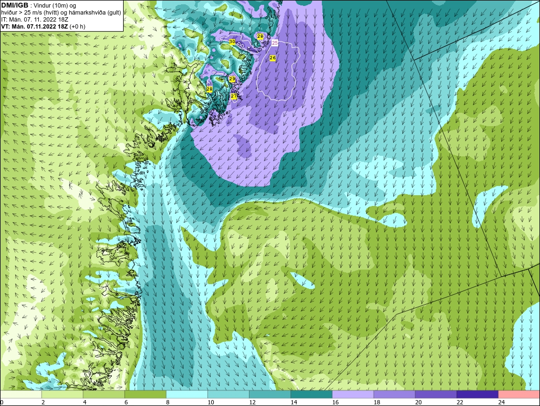This screenshot has width=540, height=406.
Task: Click legend scale number 24
Action: click(502, 402)
